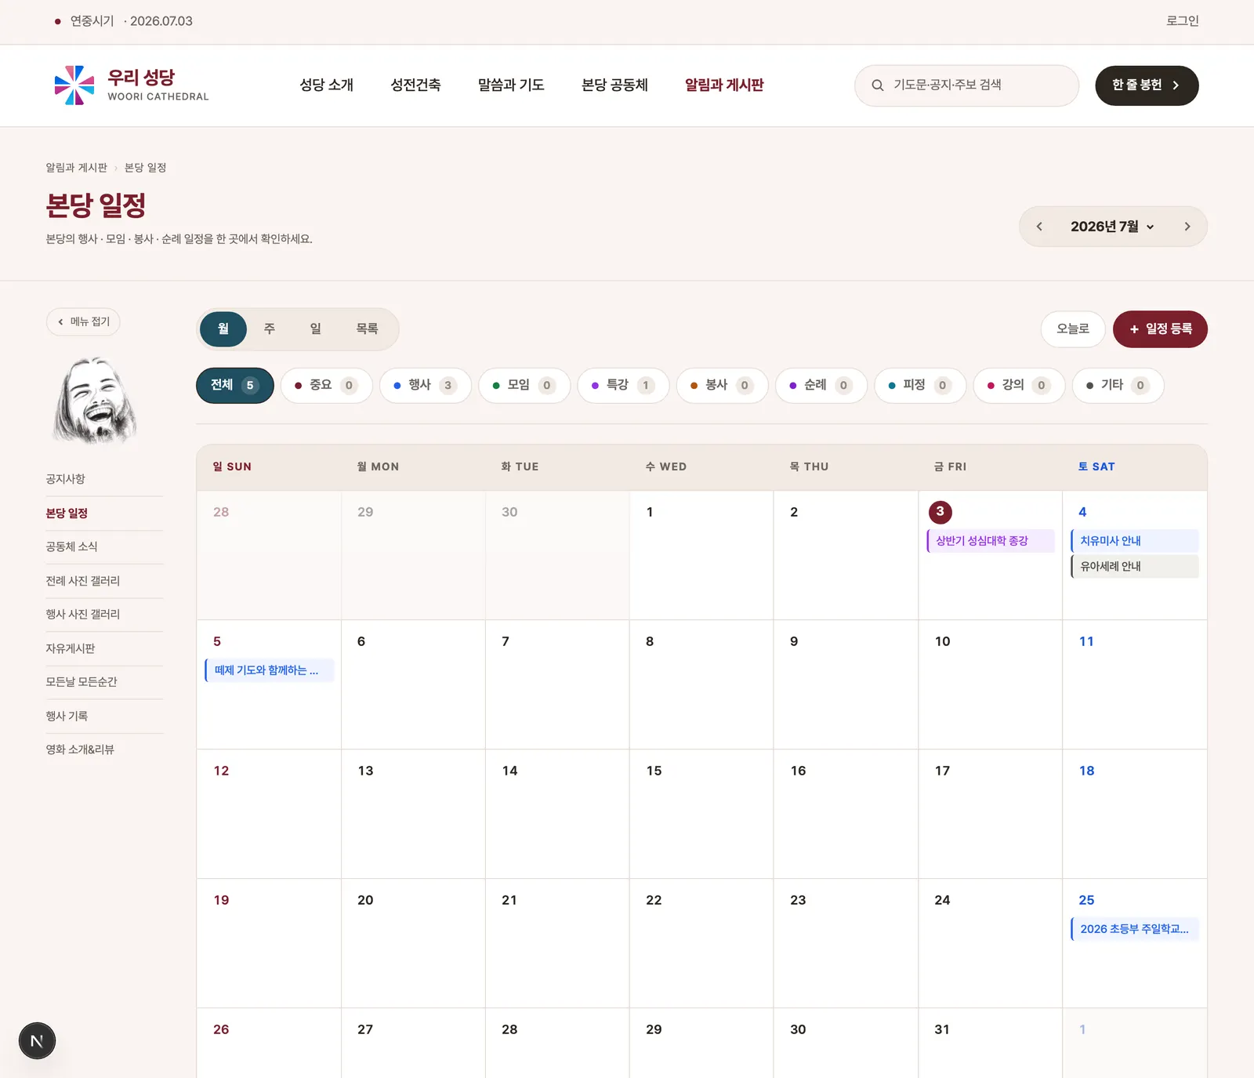Open the 2026년 7월 month dropdown
The image size is (1254, 1078).
pyautogui.click(x=1112, y=227)
